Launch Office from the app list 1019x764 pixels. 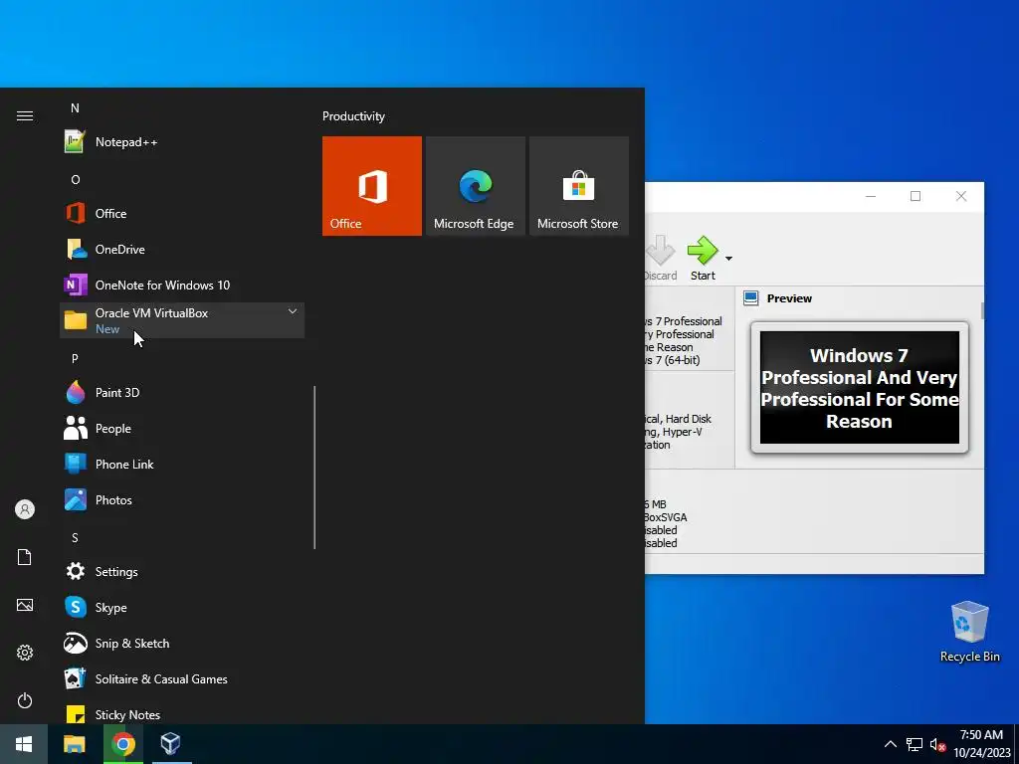182,213
